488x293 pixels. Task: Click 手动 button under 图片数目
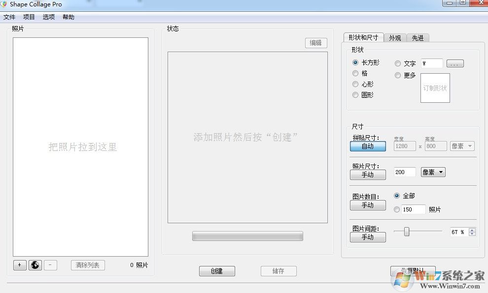click(x=368, y=205)
